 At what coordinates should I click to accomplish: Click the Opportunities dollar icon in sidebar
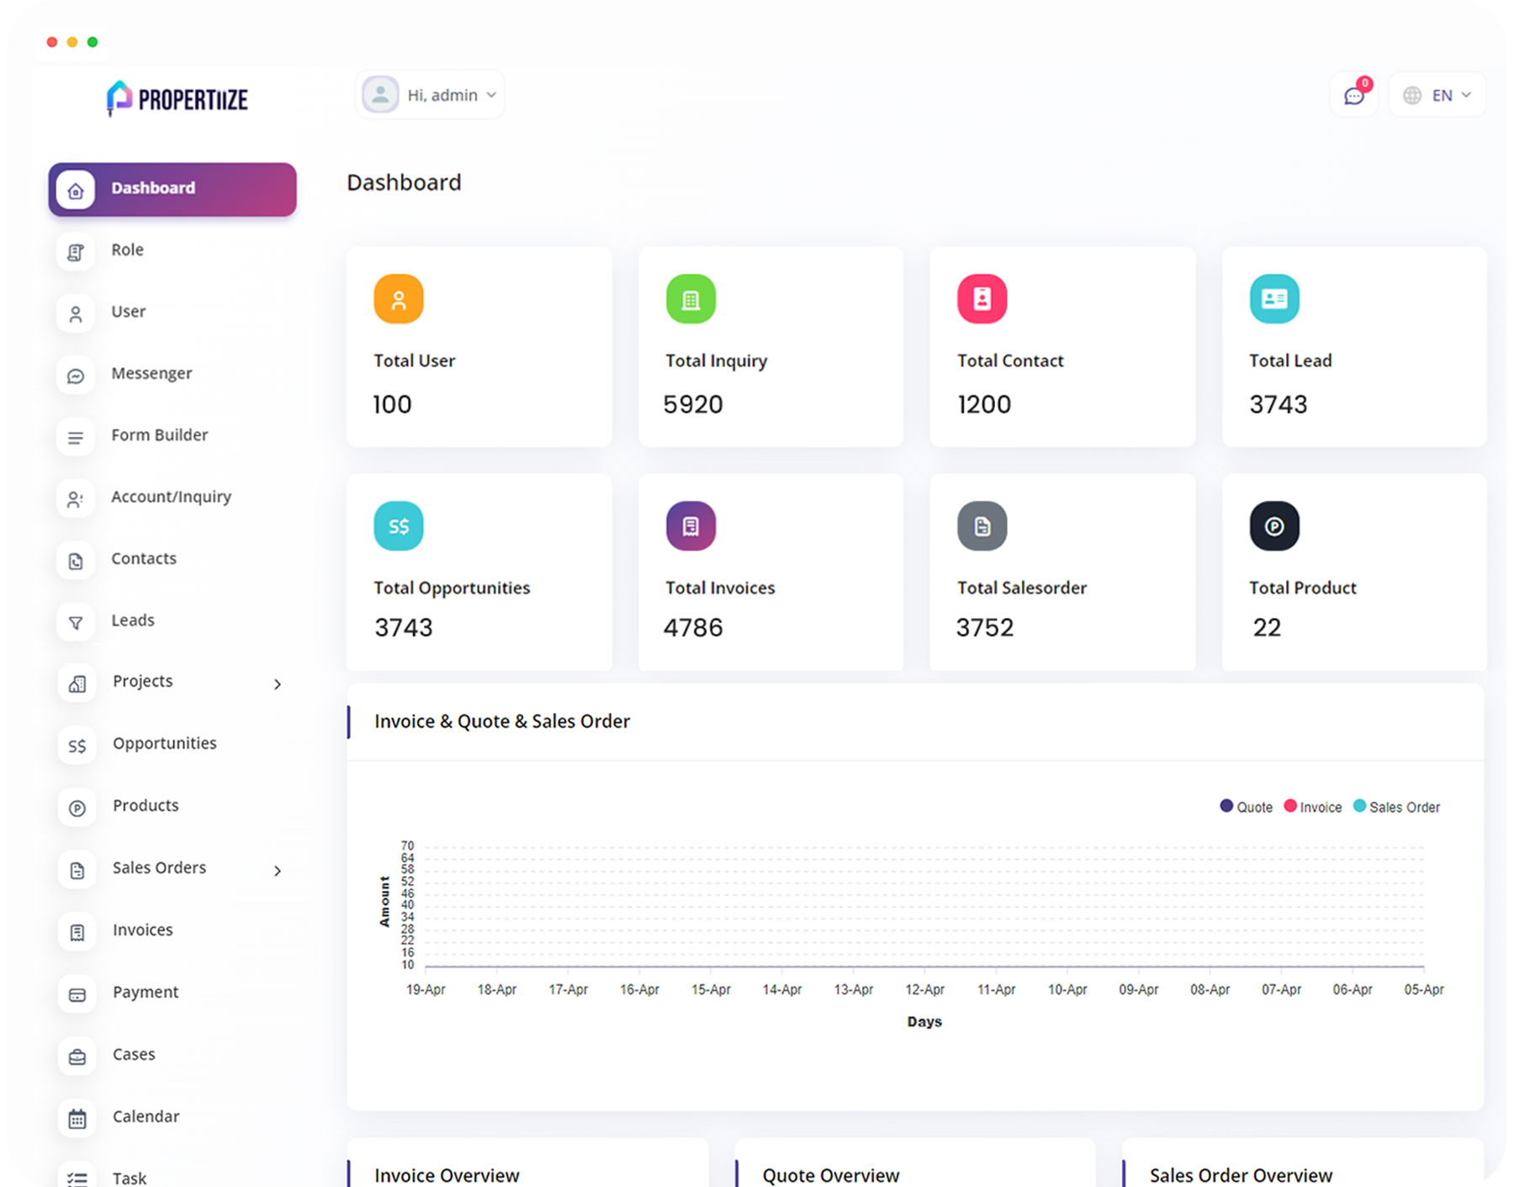tap(77, 746)
